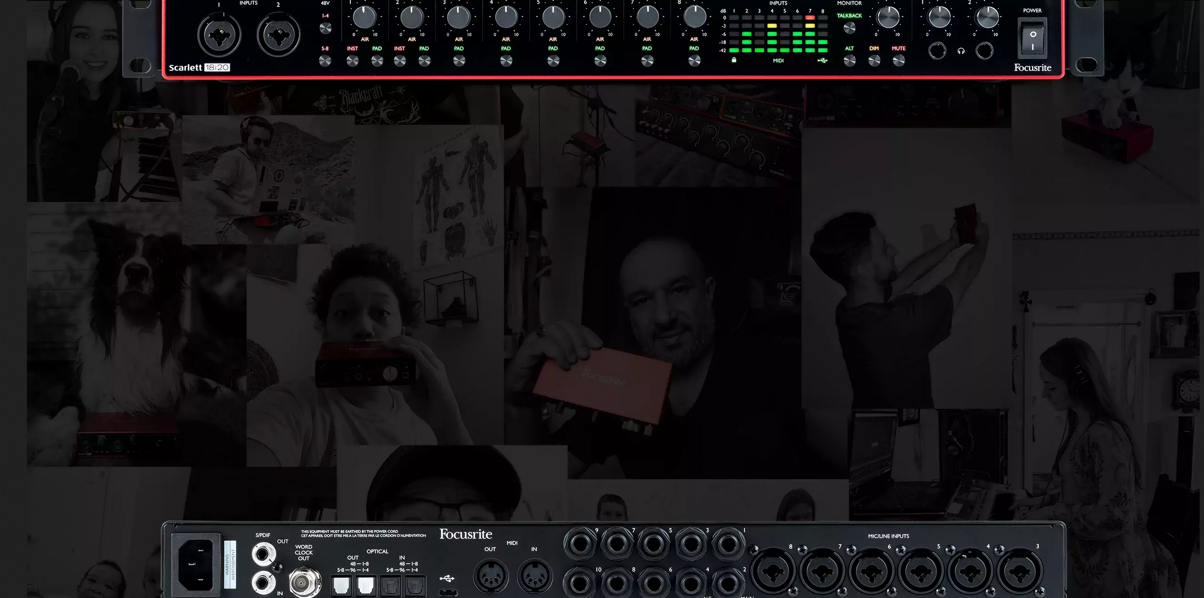Toggle the 48V button for inputs 5-8
Screen dimensions: 1204x598
(x=325, y=61)
